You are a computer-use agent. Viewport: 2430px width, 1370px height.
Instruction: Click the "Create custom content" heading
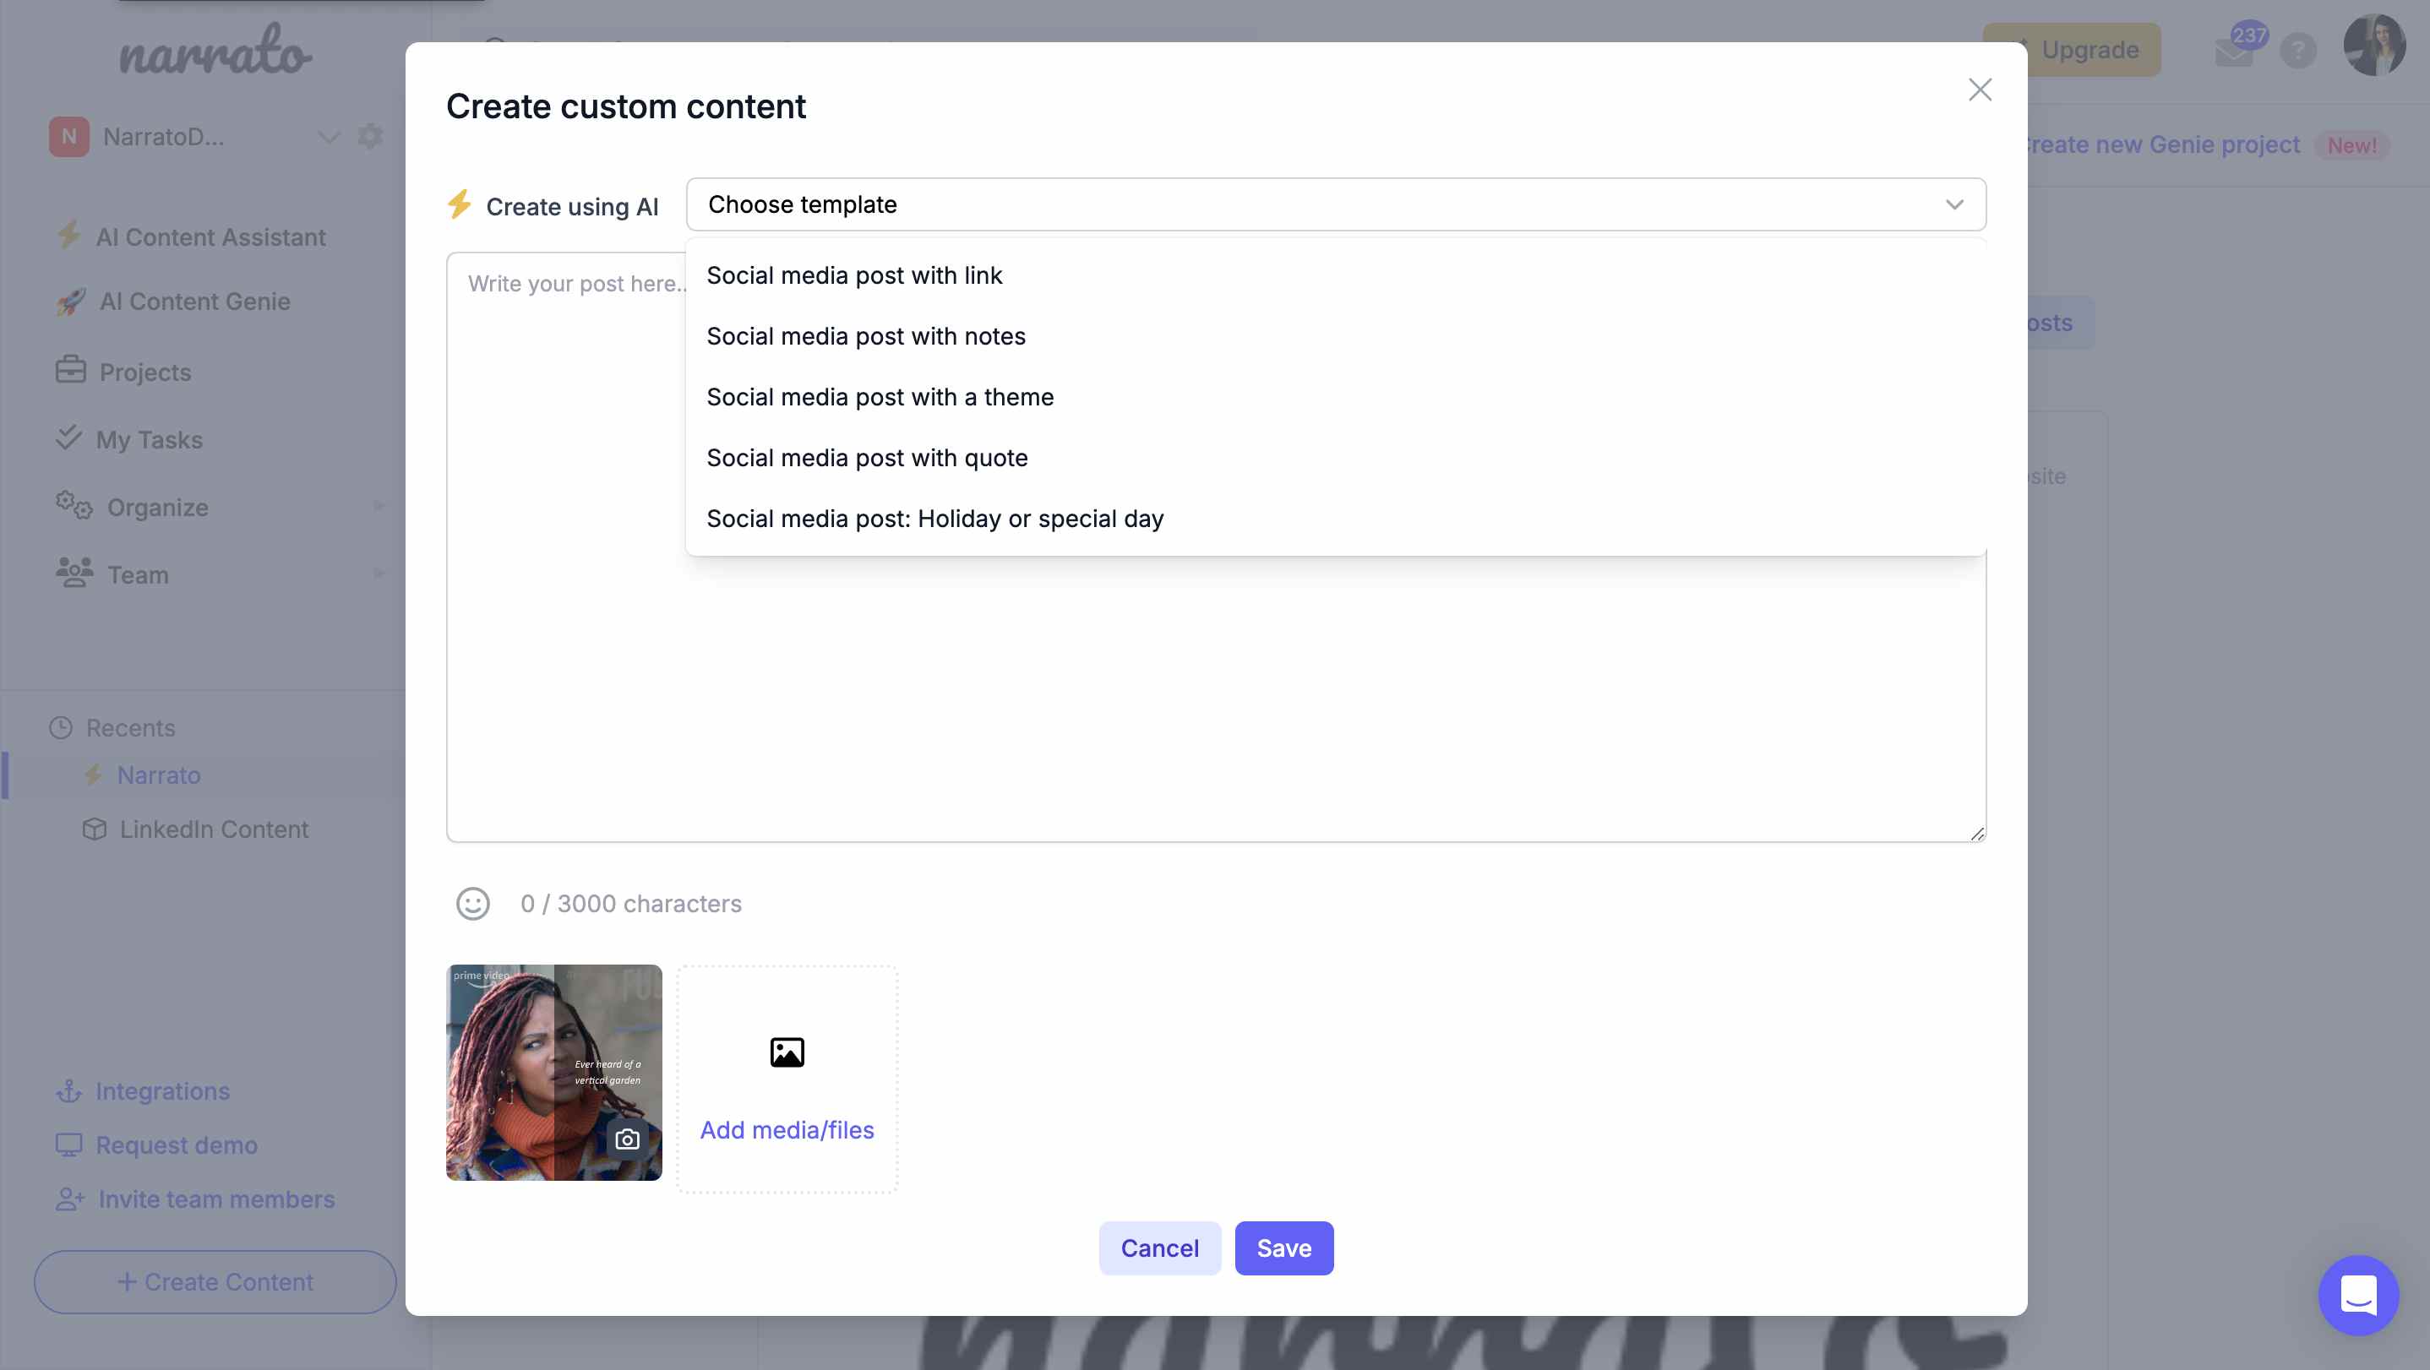point(625,106)
